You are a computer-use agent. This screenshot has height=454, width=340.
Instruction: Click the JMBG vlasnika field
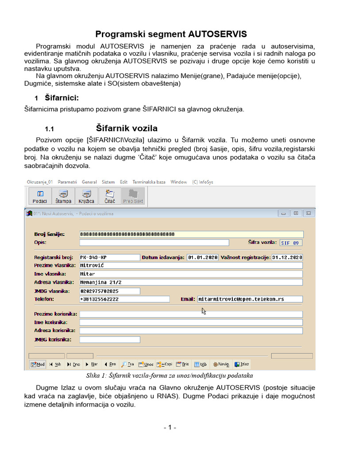click(x=110, y=291)
